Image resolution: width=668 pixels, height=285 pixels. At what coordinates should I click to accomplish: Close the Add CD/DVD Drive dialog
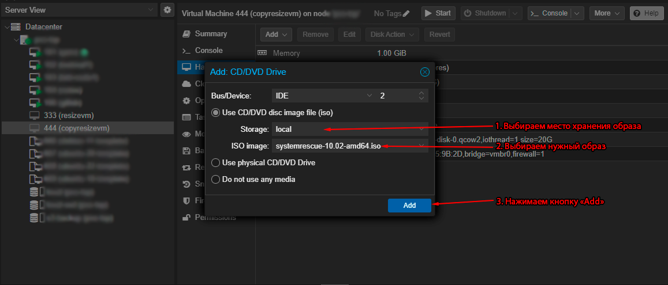pyautogui.click(x=425, y=72)
